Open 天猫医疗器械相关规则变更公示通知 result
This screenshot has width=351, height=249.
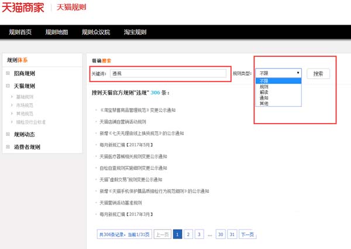click(x=133, y=156)
